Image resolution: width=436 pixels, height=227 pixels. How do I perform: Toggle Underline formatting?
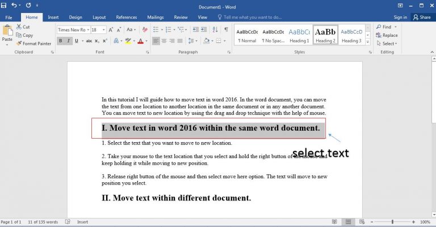77,41
